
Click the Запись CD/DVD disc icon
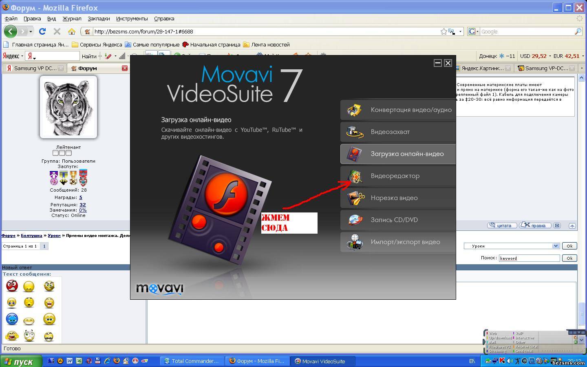[355, 220]
